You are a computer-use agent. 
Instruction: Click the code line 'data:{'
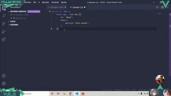(64, 20)
